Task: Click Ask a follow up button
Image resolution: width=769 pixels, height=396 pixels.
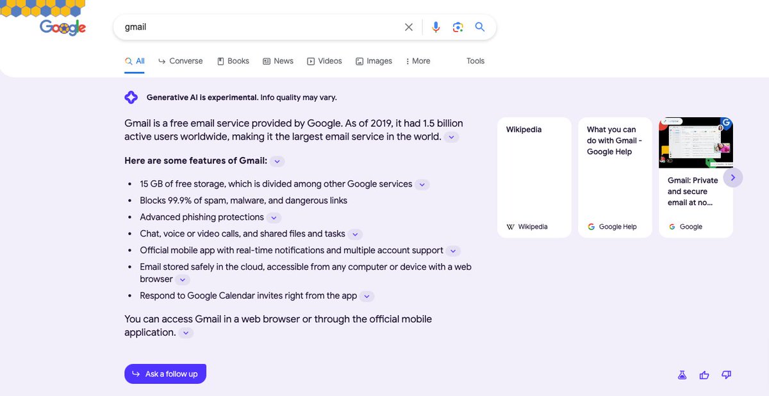Action: pos(165,374)
